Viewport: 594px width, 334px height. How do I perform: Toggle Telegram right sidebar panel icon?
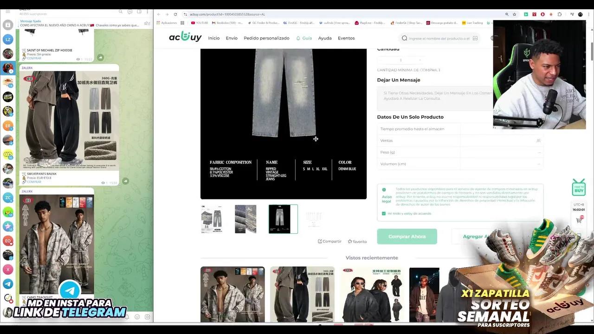pos(138,11)
